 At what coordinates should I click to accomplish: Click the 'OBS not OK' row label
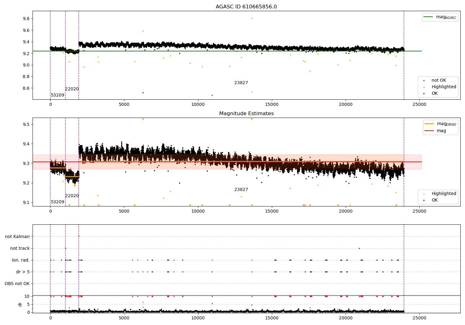17,284
